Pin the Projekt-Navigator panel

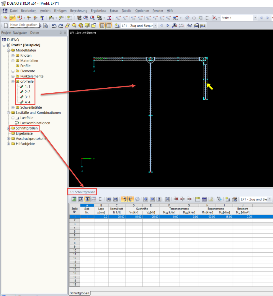(x=61, y=33)
